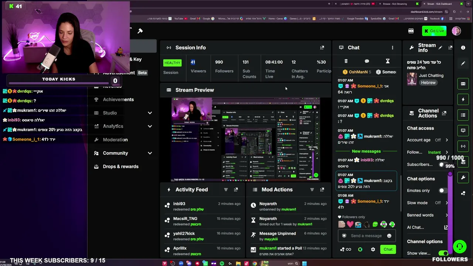This screenshot has width=473, height=266.
Task: Click the speech bubble icon in Chat toolbar
Action: (367, 61)
